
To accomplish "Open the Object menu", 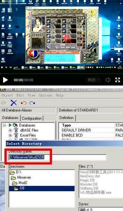I will [x=7, y=95].
